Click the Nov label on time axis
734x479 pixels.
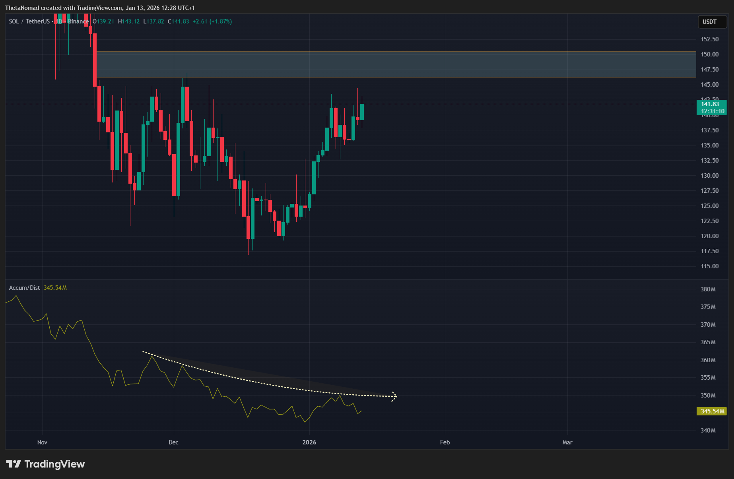tap(42, 442)
